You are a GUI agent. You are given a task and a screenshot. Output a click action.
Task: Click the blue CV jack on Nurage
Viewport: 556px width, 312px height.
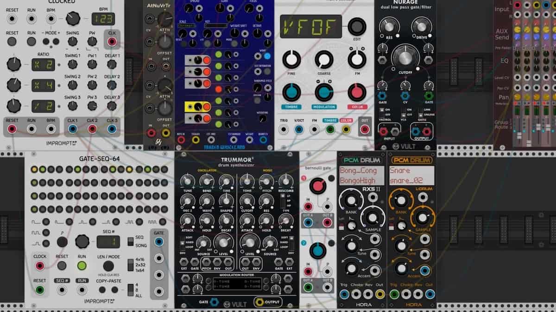pos(405,96)
